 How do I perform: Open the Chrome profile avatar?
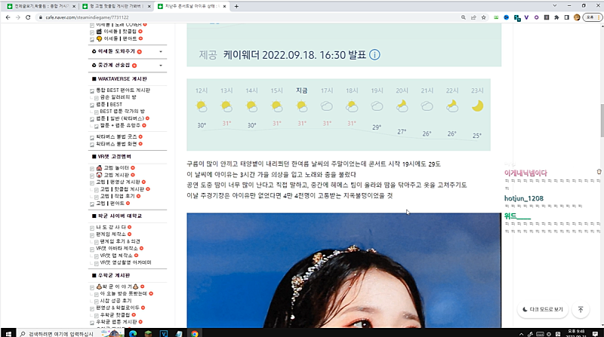click(x=577, y=17)
